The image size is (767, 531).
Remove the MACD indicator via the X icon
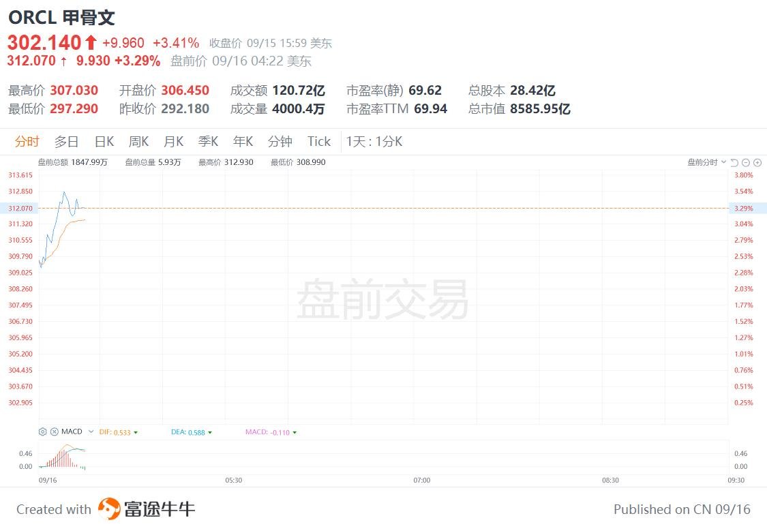coord(54,431)
